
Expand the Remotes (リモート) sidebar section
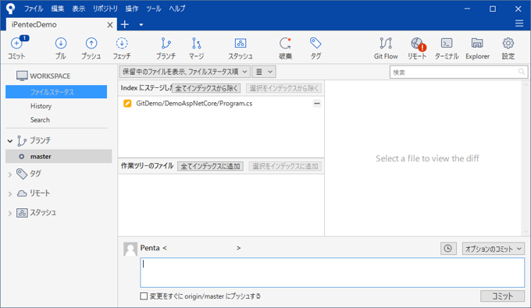point(10,193)
